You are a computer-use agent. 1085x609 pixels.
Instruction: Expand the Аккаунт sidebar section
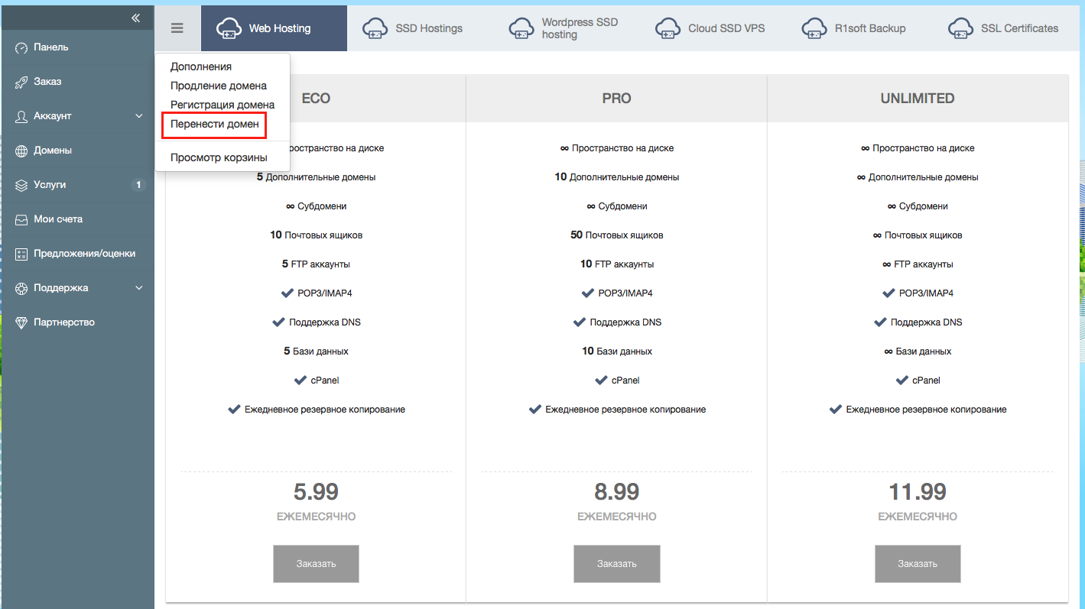pyautogui.click(x=138, y=116)
